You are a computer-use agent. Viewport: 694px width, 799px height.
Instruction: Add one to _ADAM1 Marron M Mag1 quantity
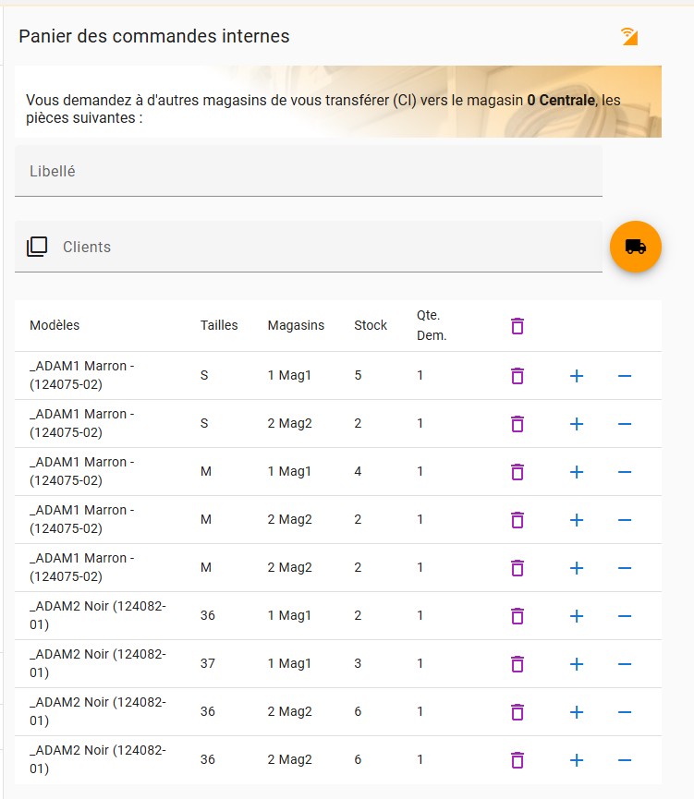(x=577, y=471)
